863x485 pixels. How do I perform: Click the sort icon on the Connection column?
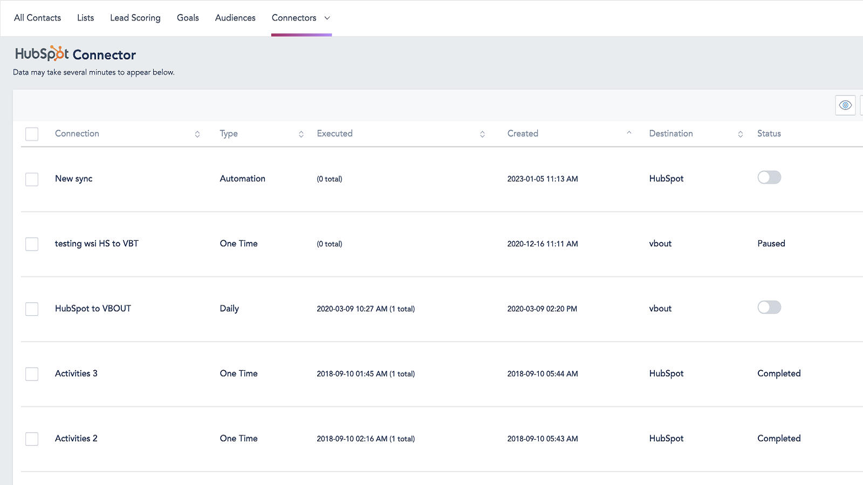click(x=197, y=134)
